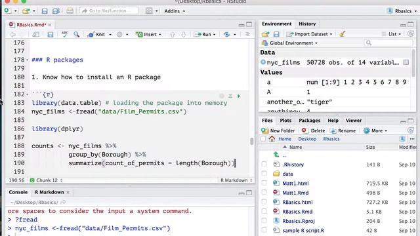Click the Print icon in main toolbar

[x=70, y=11]
